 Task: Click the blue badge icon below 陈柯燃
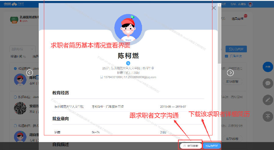(x=128, y=63)
